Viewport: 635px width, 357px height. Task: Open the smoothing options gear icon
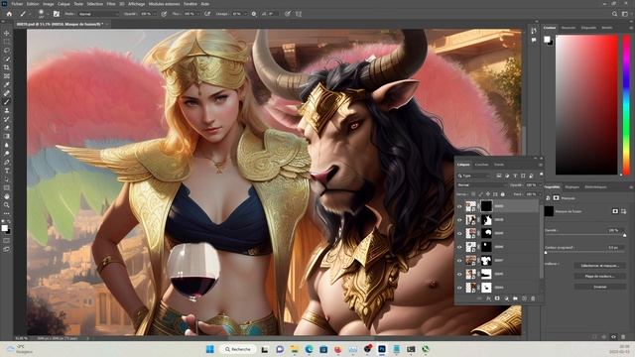[x=254, y=14]
